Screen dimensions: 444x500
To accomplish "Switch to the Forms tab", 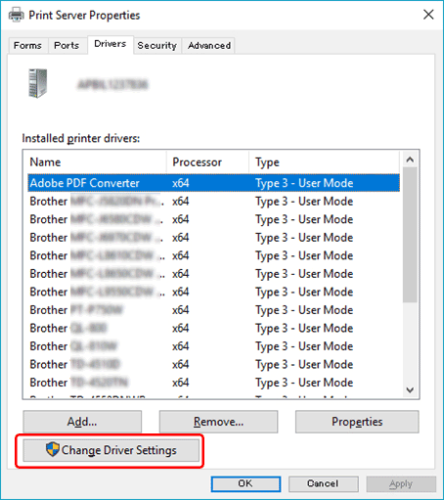I will (27, 46).
